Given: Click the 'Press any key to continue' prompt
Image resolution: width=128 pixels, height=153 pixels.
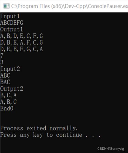Looking at the screenshot, I should [x=50, y=135].
